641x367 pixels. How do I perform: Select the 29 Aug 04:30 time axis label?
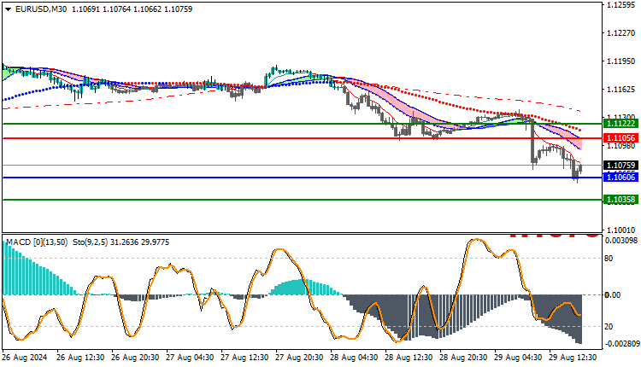518,358
